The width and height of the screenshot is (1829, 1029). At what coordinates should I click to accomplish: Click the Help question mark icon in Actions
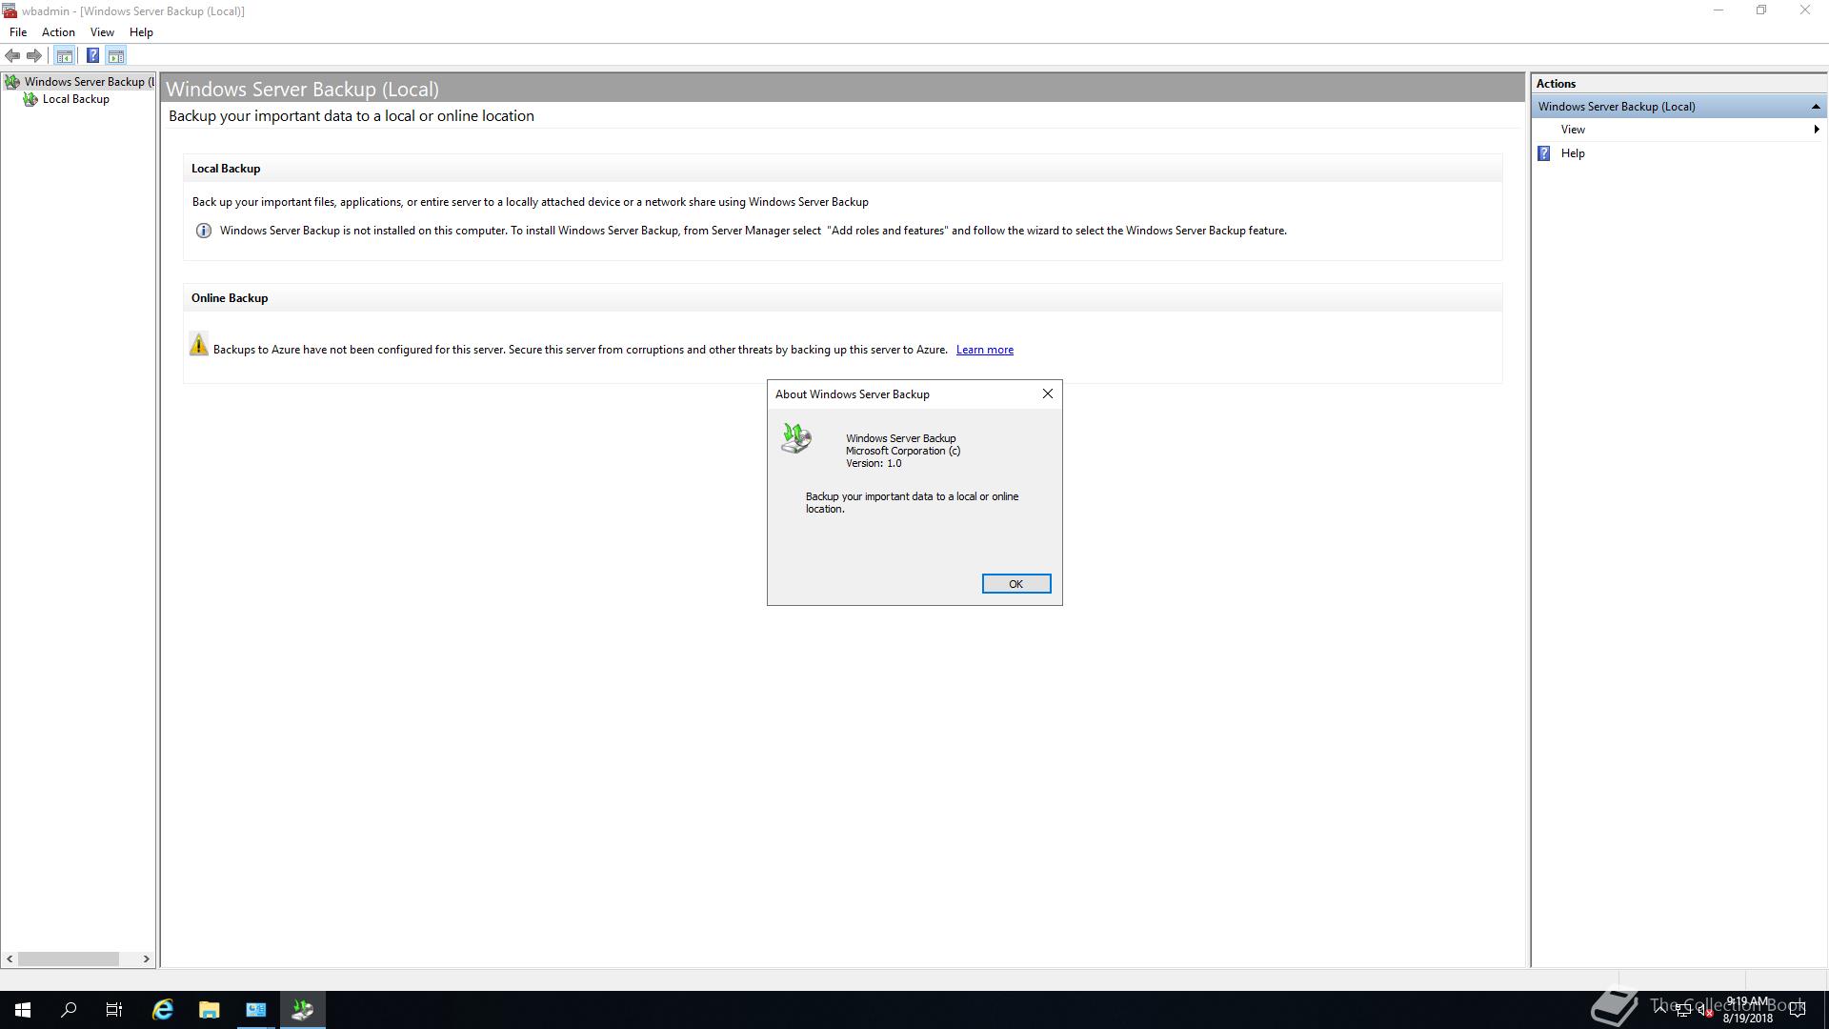[x=1544, y=153]
